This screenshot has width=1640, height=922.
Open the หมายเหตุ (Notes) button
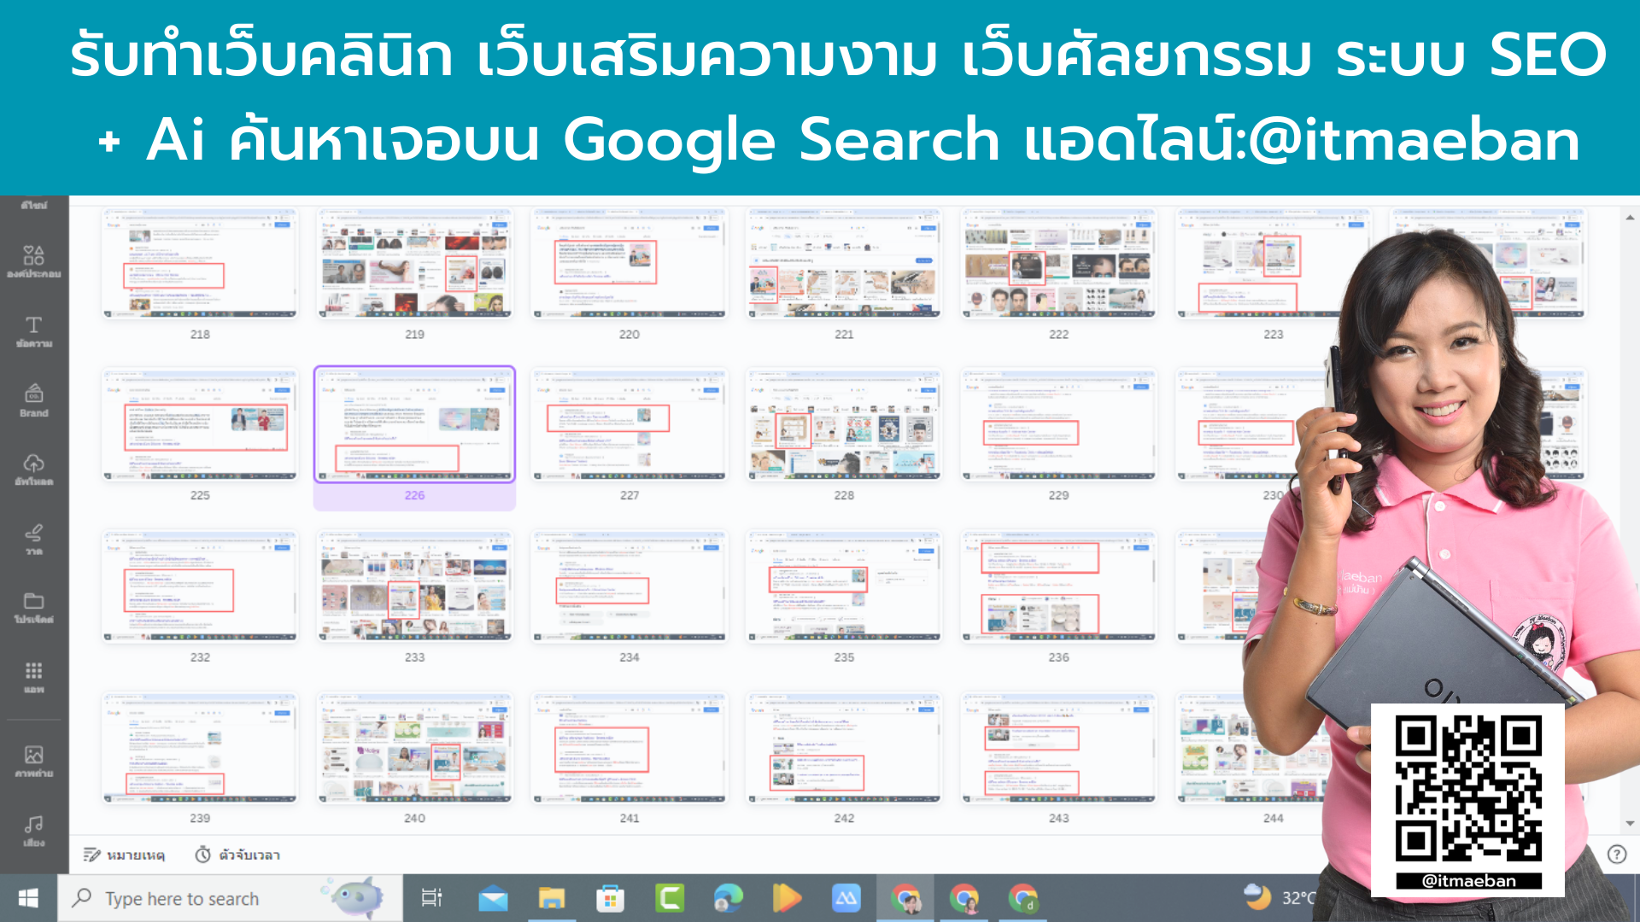[x=125, y=855]
